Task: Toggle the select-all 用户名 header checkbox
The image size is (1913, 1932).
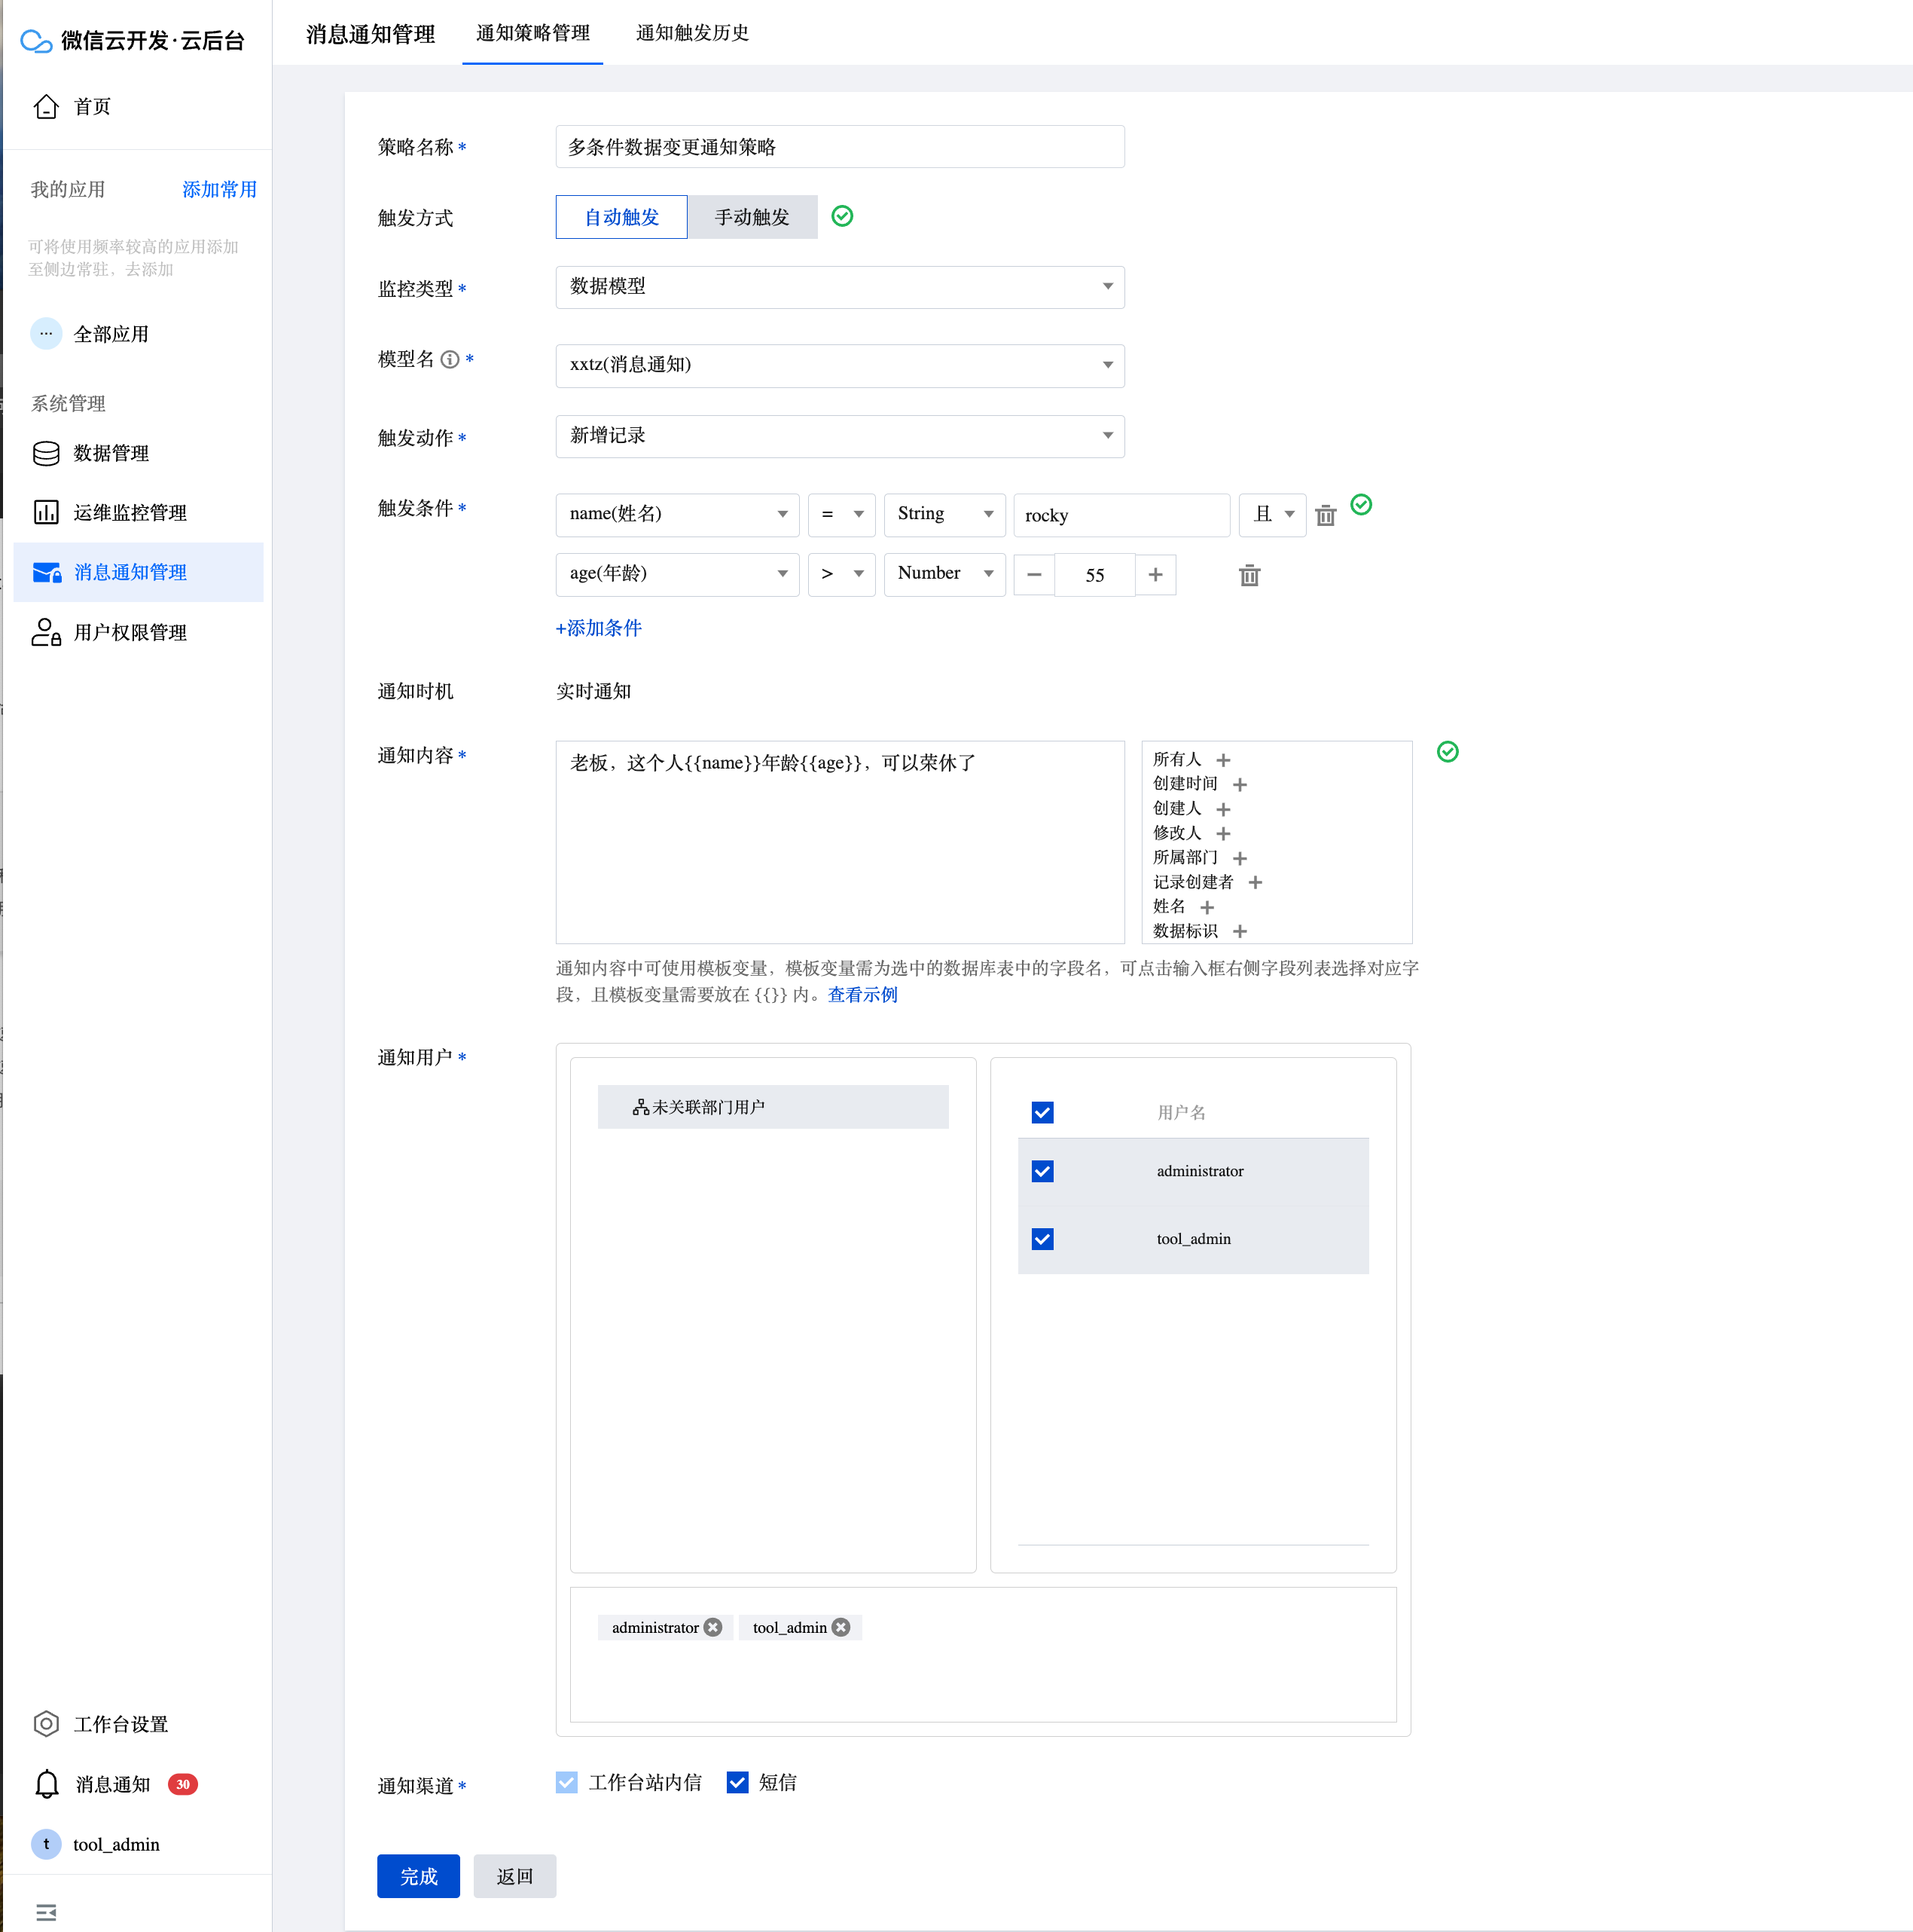Action: (1042, 1112)
